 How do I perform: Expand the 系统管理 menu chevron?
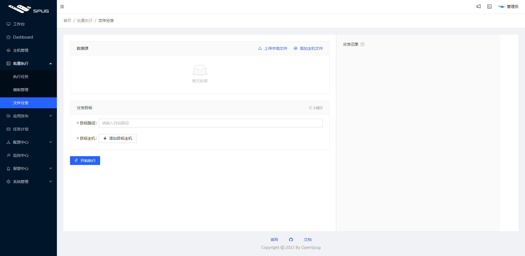click(x=51, y=182)
